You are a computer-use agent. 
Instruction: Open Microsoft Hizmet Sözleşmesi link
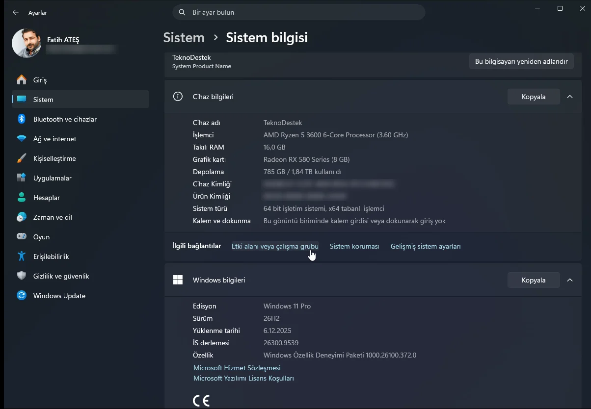(x=237, y=368)
